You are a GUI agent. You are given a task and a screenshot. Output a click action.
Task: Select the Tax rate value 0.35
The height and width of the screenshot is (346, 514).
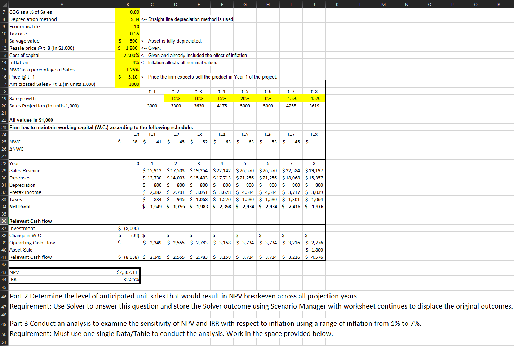click(x=127, y=34)
